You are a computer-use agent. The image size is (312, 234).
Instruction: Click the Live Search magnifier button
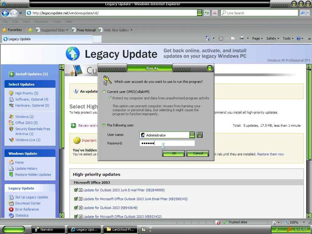click(303, 13)
